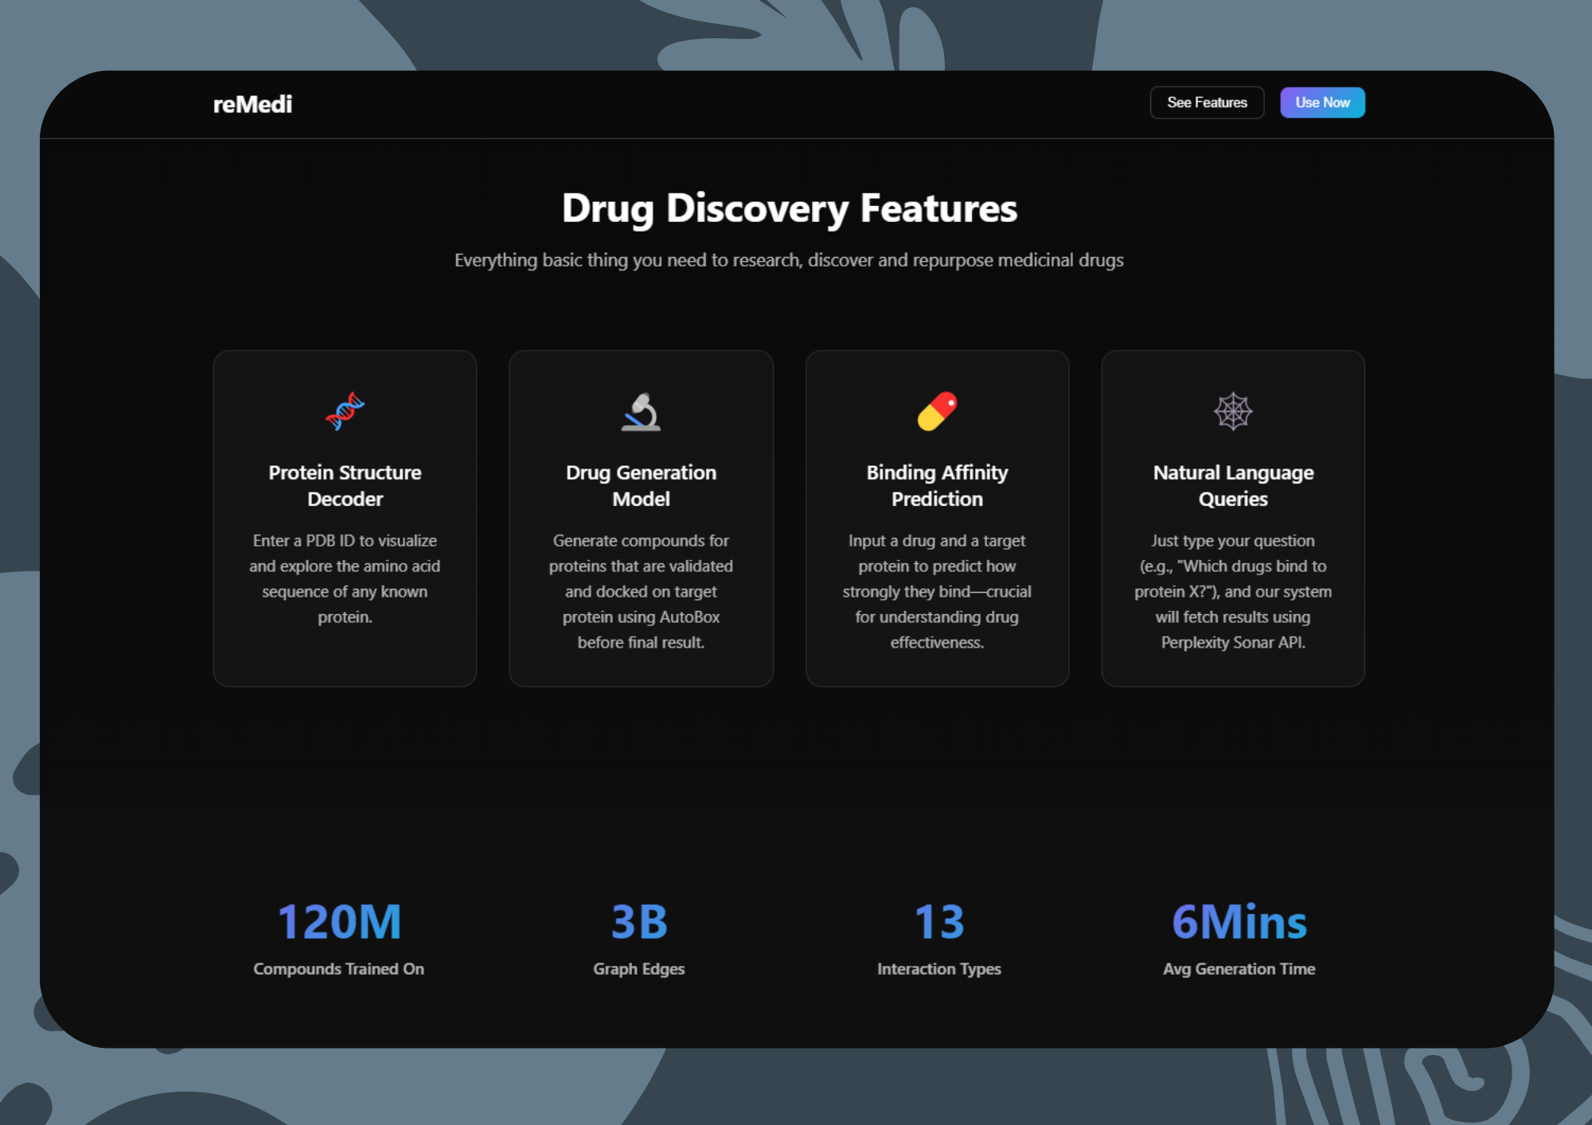Click the microscope icon
The image size is (1592, 1125).
click(641, 411)
